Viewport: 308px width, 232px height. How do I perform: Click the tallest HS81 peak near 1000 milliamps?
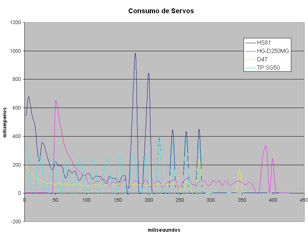click(x=135, y=54)
